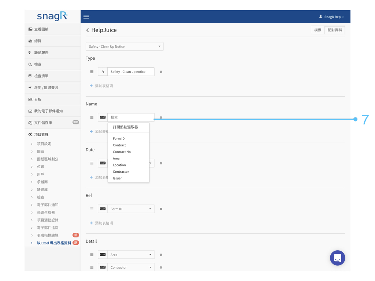Click the drag handle of the Area row
The height and width of the screenshot is (281, 375).
pyautogui.click(x=92, y=255)
